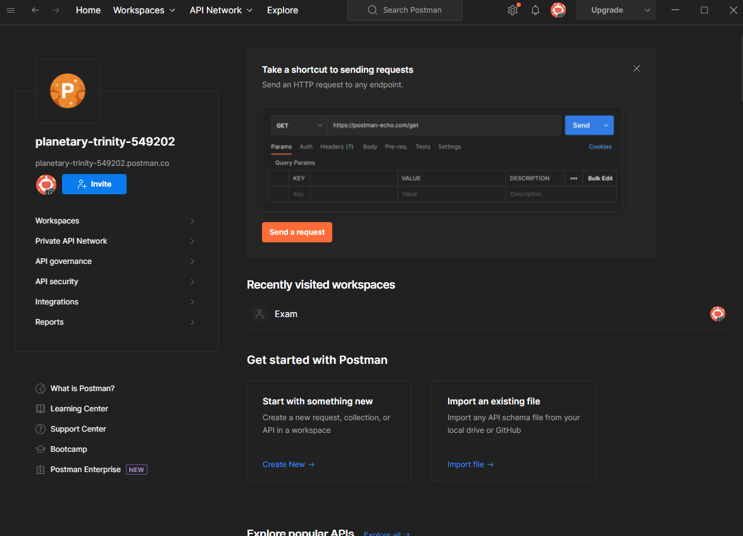Screen dimensions: 743x536
Task: Click the Exam row member avatar
Action: point(718,314)
